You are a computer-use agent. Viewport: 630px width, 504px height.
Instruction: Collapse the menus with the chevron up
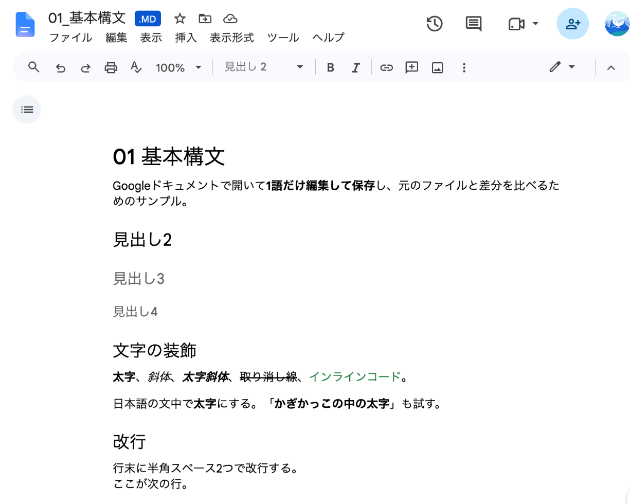611,67
